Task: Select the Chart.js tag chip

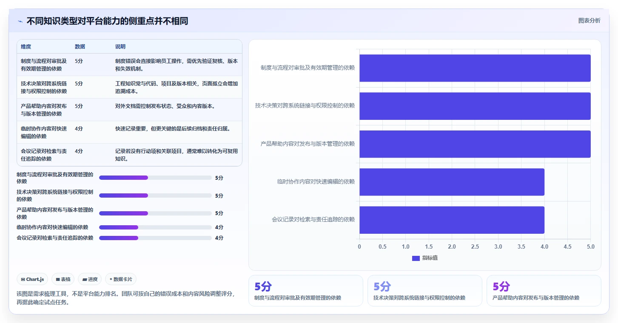Action: pyautogui.click(x=33, y=279)
